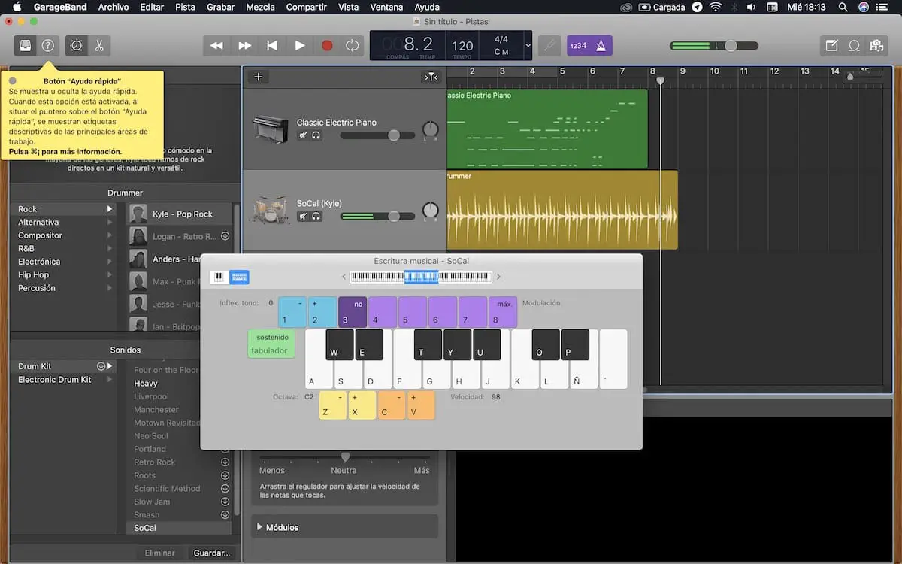Screen dimensions: 902x564
Task: Solo the Classic Electric Piano track
Action: point(316,135)
